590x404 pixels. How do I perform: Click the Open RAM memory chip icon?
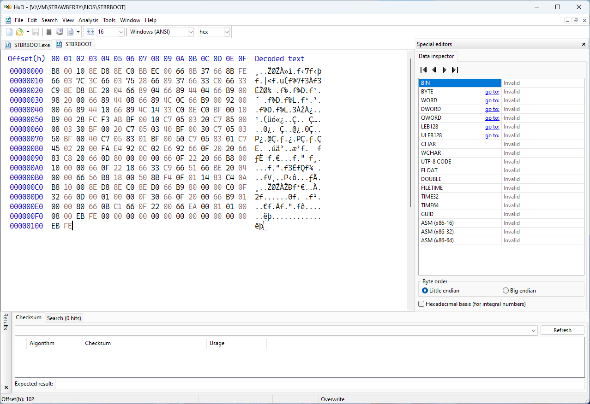tap(49, 32)
